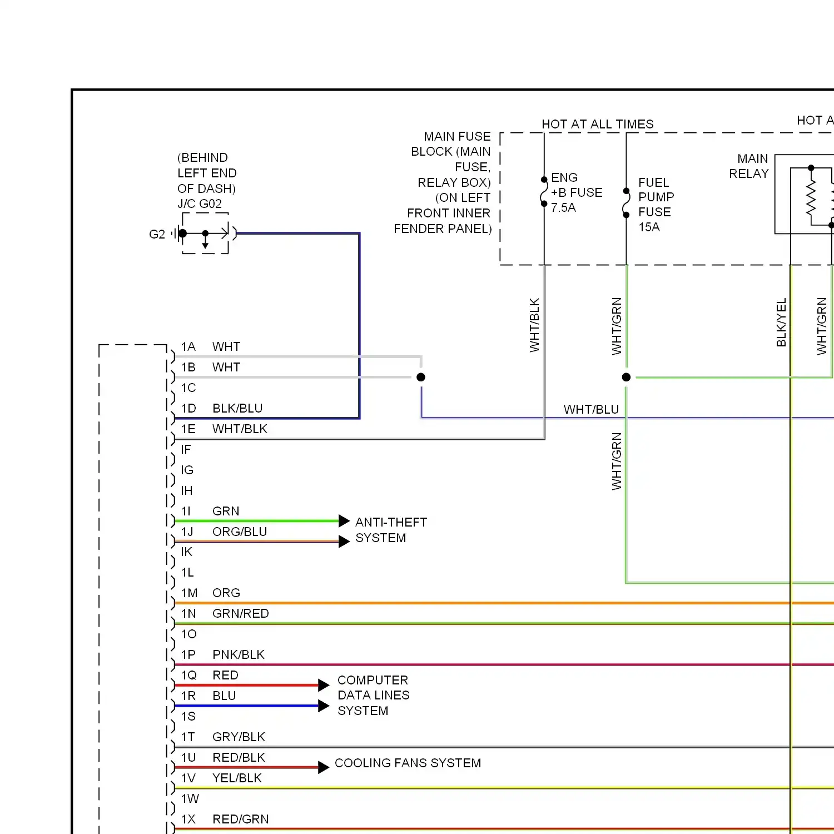Click the fuel pump fuse symbol
This screenshot has width=834, height=834.
pyautogui.click(x=626, y=203)
